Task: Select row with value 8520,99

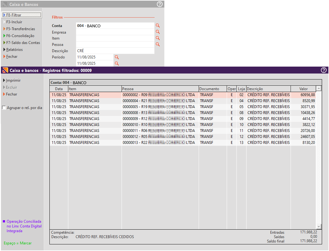Action: 183,101
